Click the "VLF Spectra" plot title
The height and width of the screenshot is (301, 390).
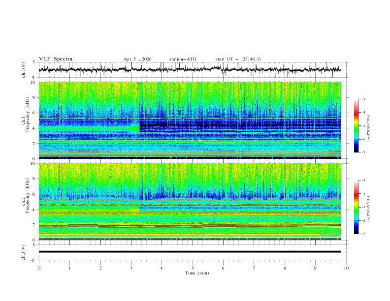click(56, 59)
